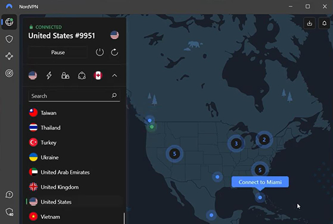Viewport: 333px width, 224px height.
Task: Maximize the NordVPN window
Action: (x=307, y=6)
